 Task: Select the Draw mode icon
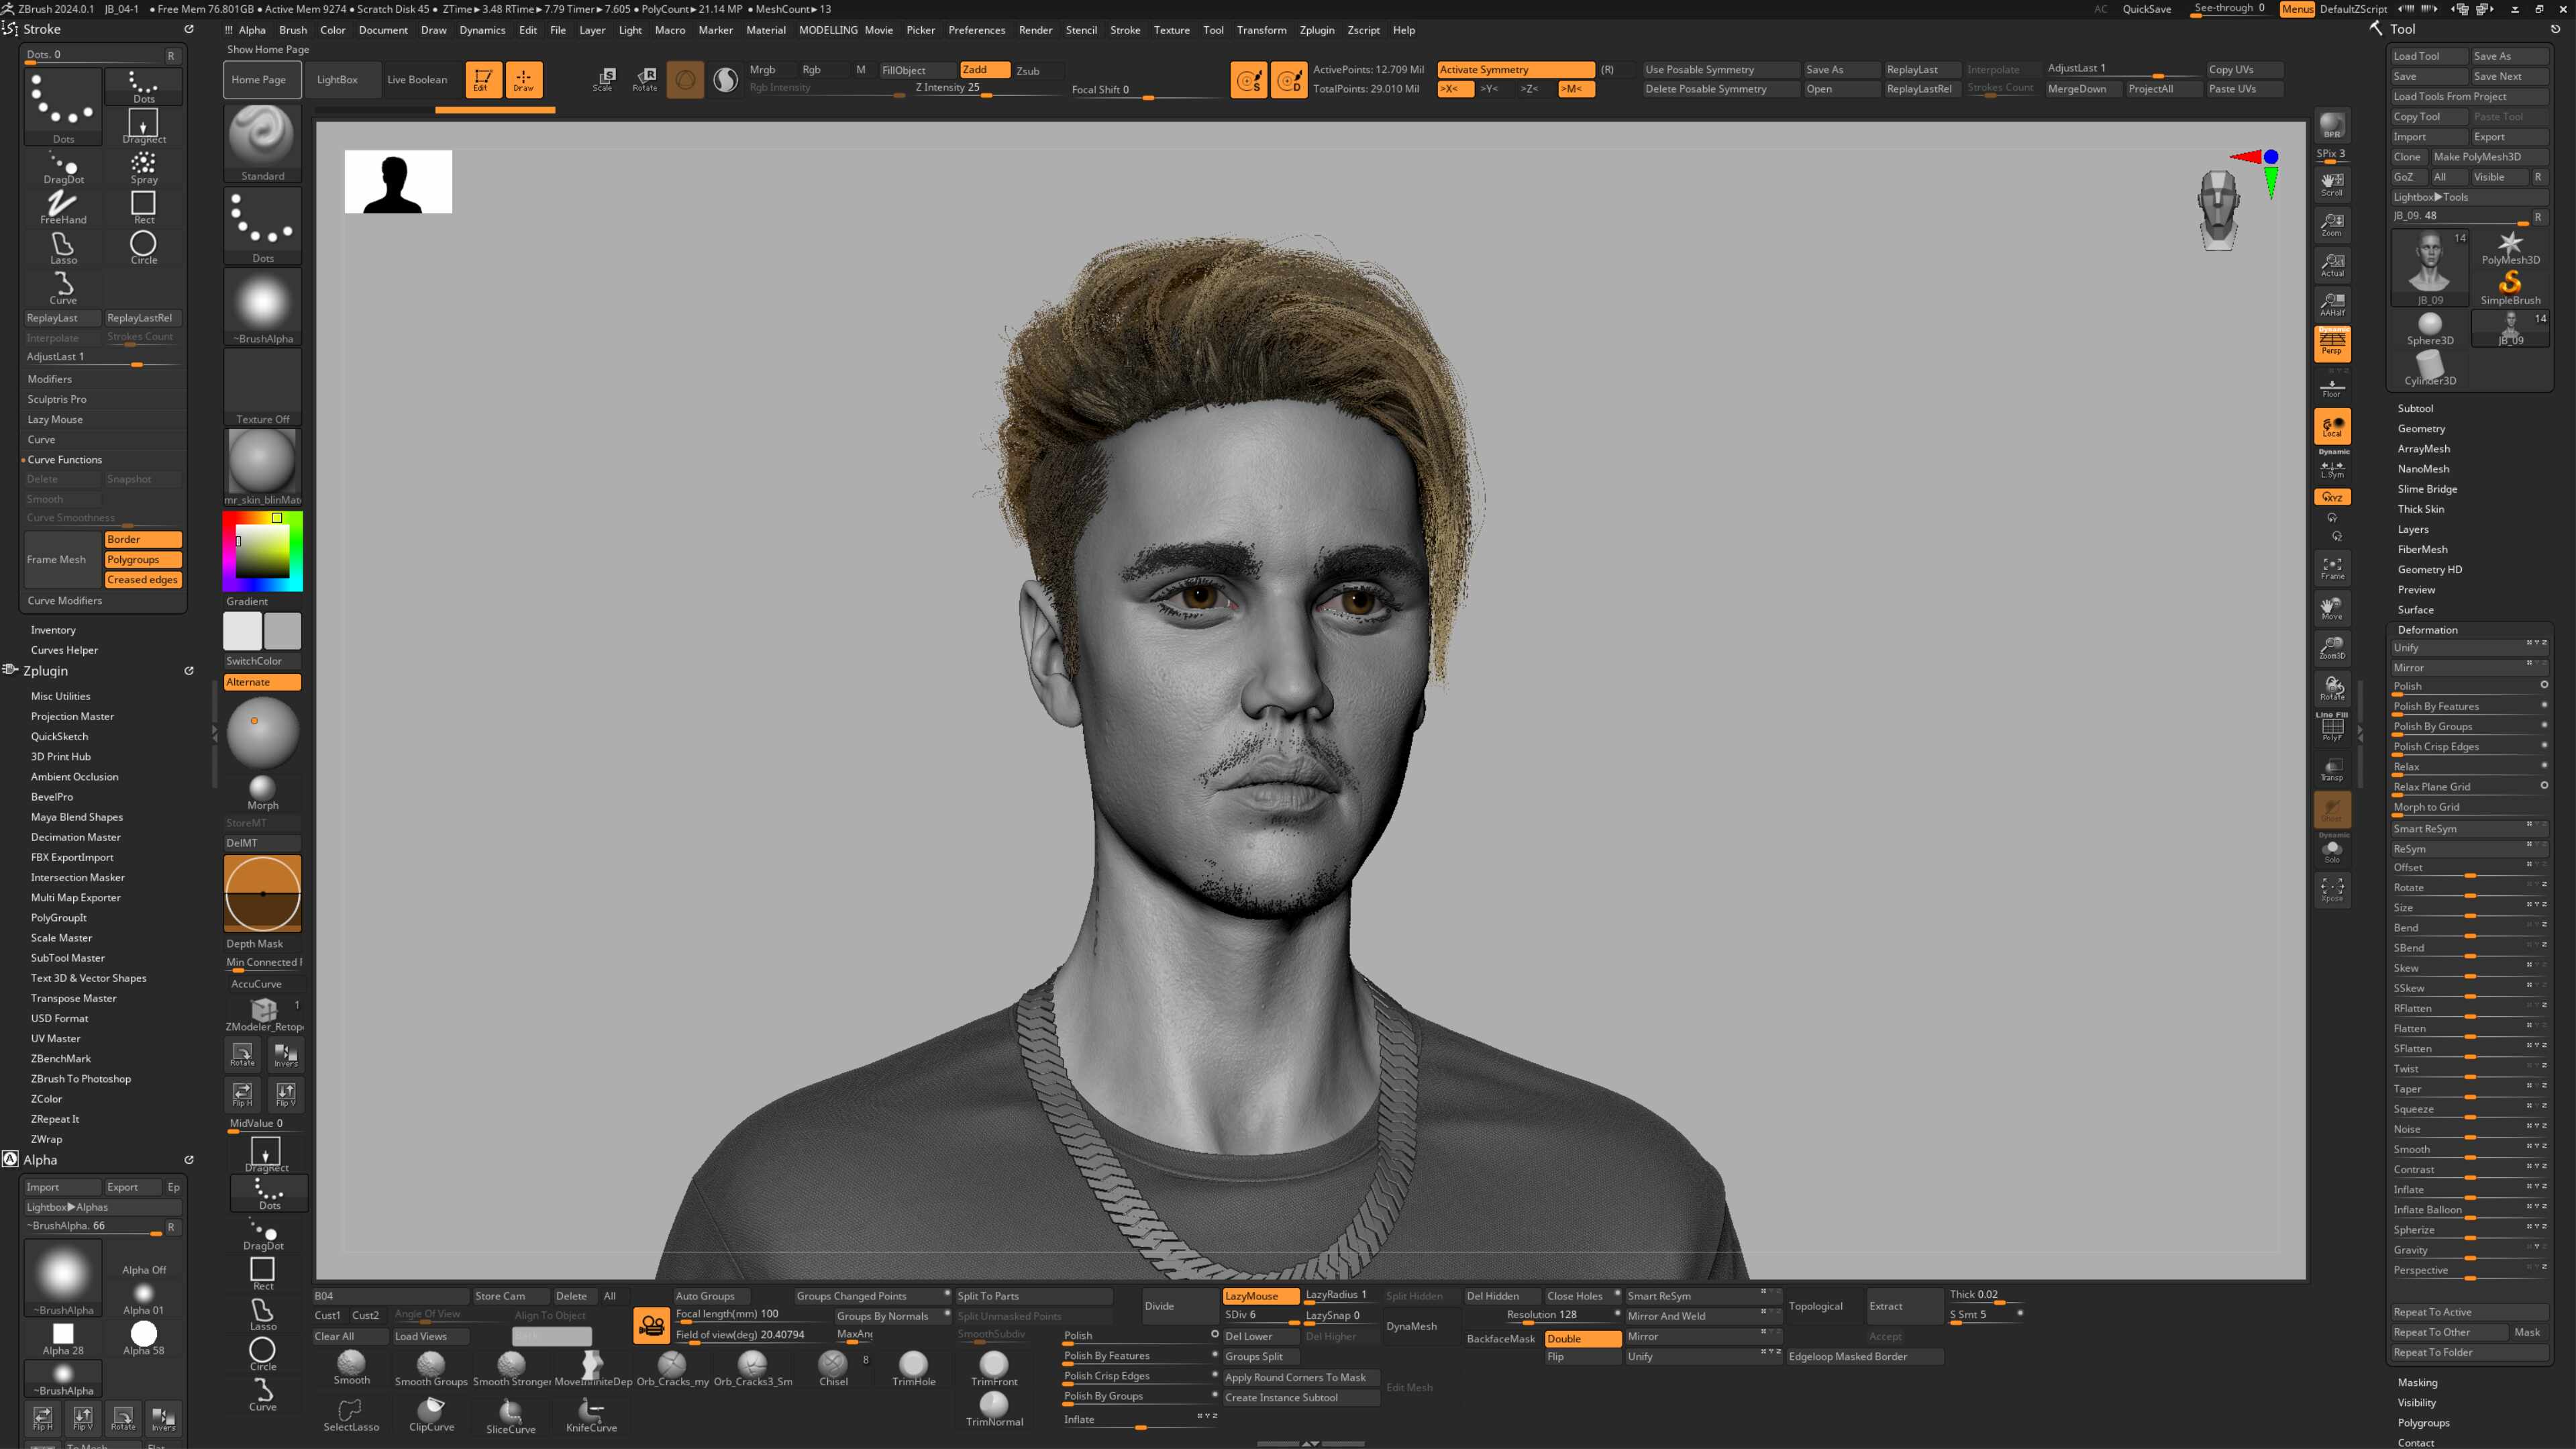tap(523, 79)
